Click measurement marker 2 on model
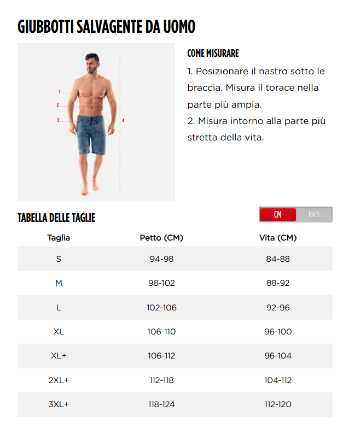Image resolution: width=349 pixels, height=435 pixels. click(58, 105)
